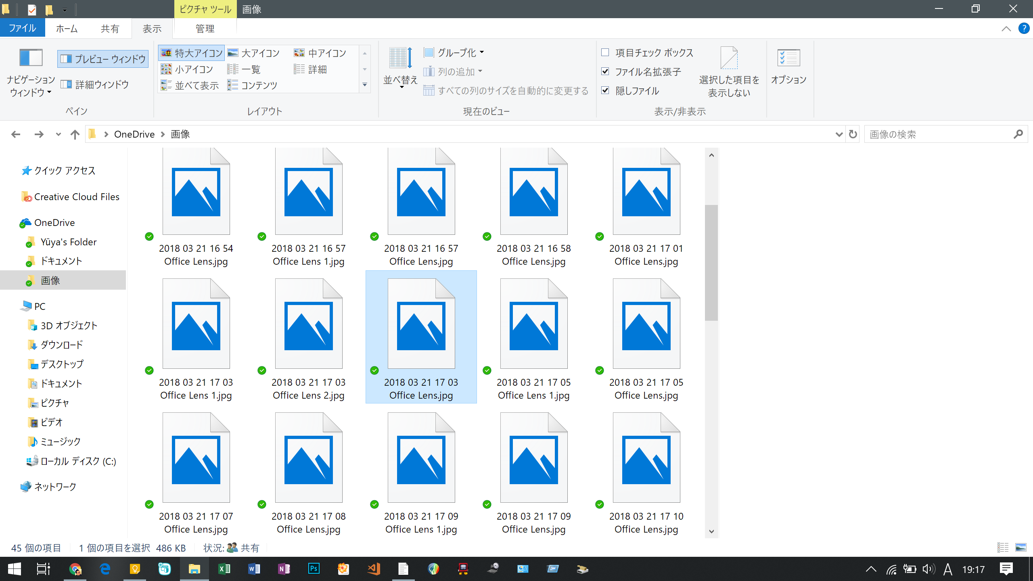Click the refresh button by the address bar
This screenshot has width=1033, height=581.
point(853,134)
